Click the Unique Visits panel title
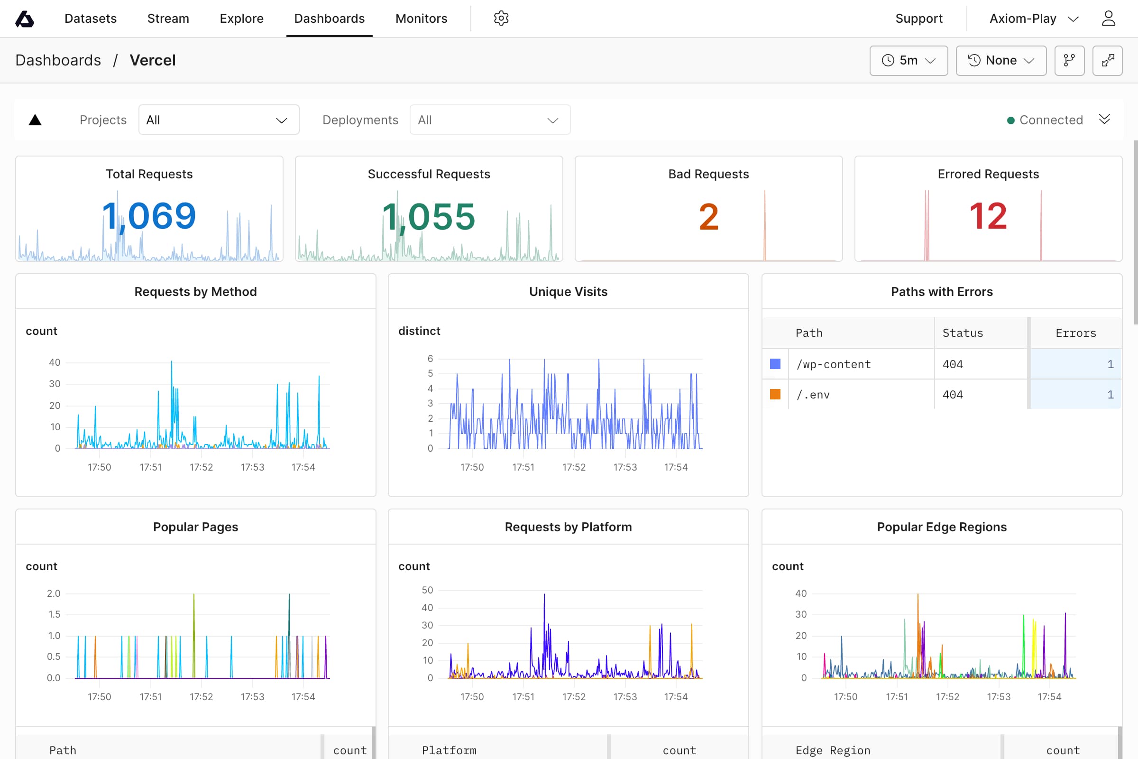This screenshot has height=759, width=1138. tap(568, 292)
